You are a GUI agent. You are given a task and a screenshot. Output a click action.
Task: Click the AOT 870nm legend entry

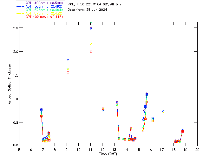[x=40, y=13]
